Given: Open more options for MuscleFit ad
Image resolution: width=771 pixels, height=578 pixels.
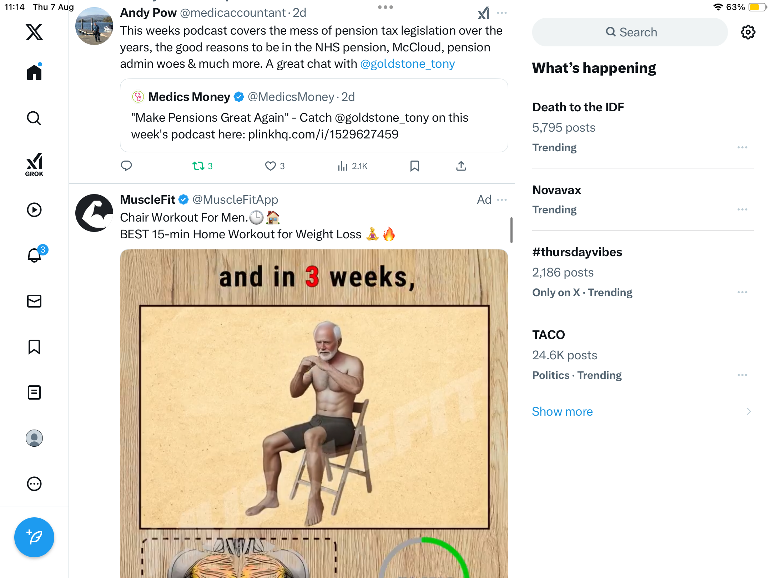Looking at the screenshot, I should [502, 200].
